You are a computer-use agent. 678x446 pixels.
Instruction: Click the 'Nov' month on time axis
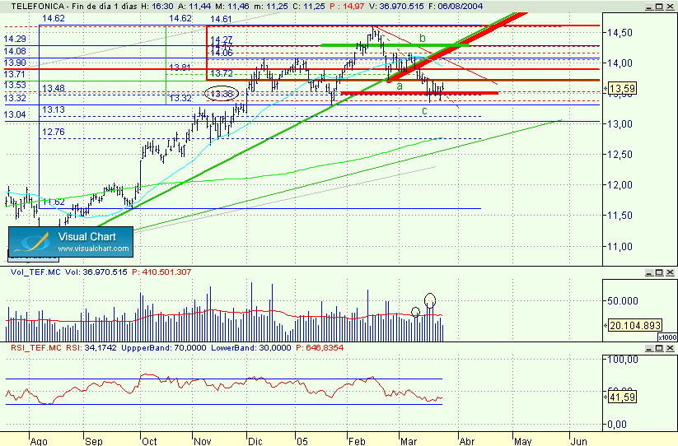203,441
